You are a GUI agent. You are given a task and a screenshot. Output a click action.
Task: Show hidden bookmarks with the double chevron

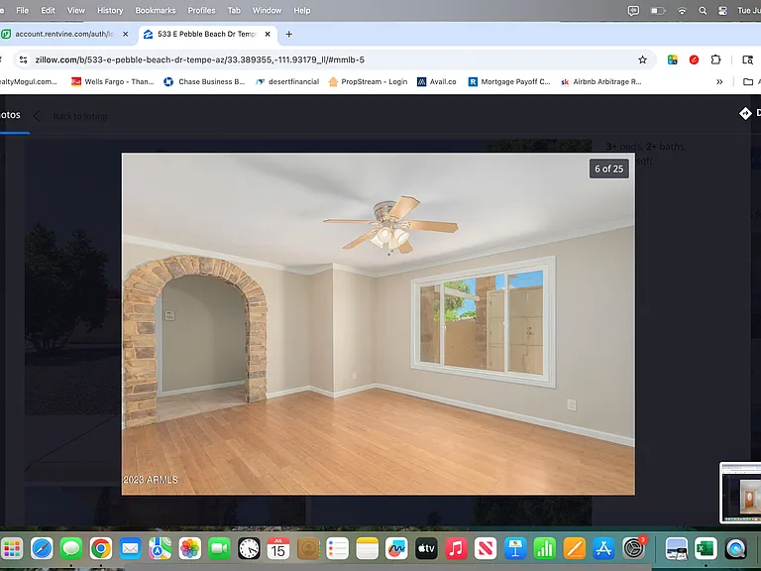coord(719,81)
